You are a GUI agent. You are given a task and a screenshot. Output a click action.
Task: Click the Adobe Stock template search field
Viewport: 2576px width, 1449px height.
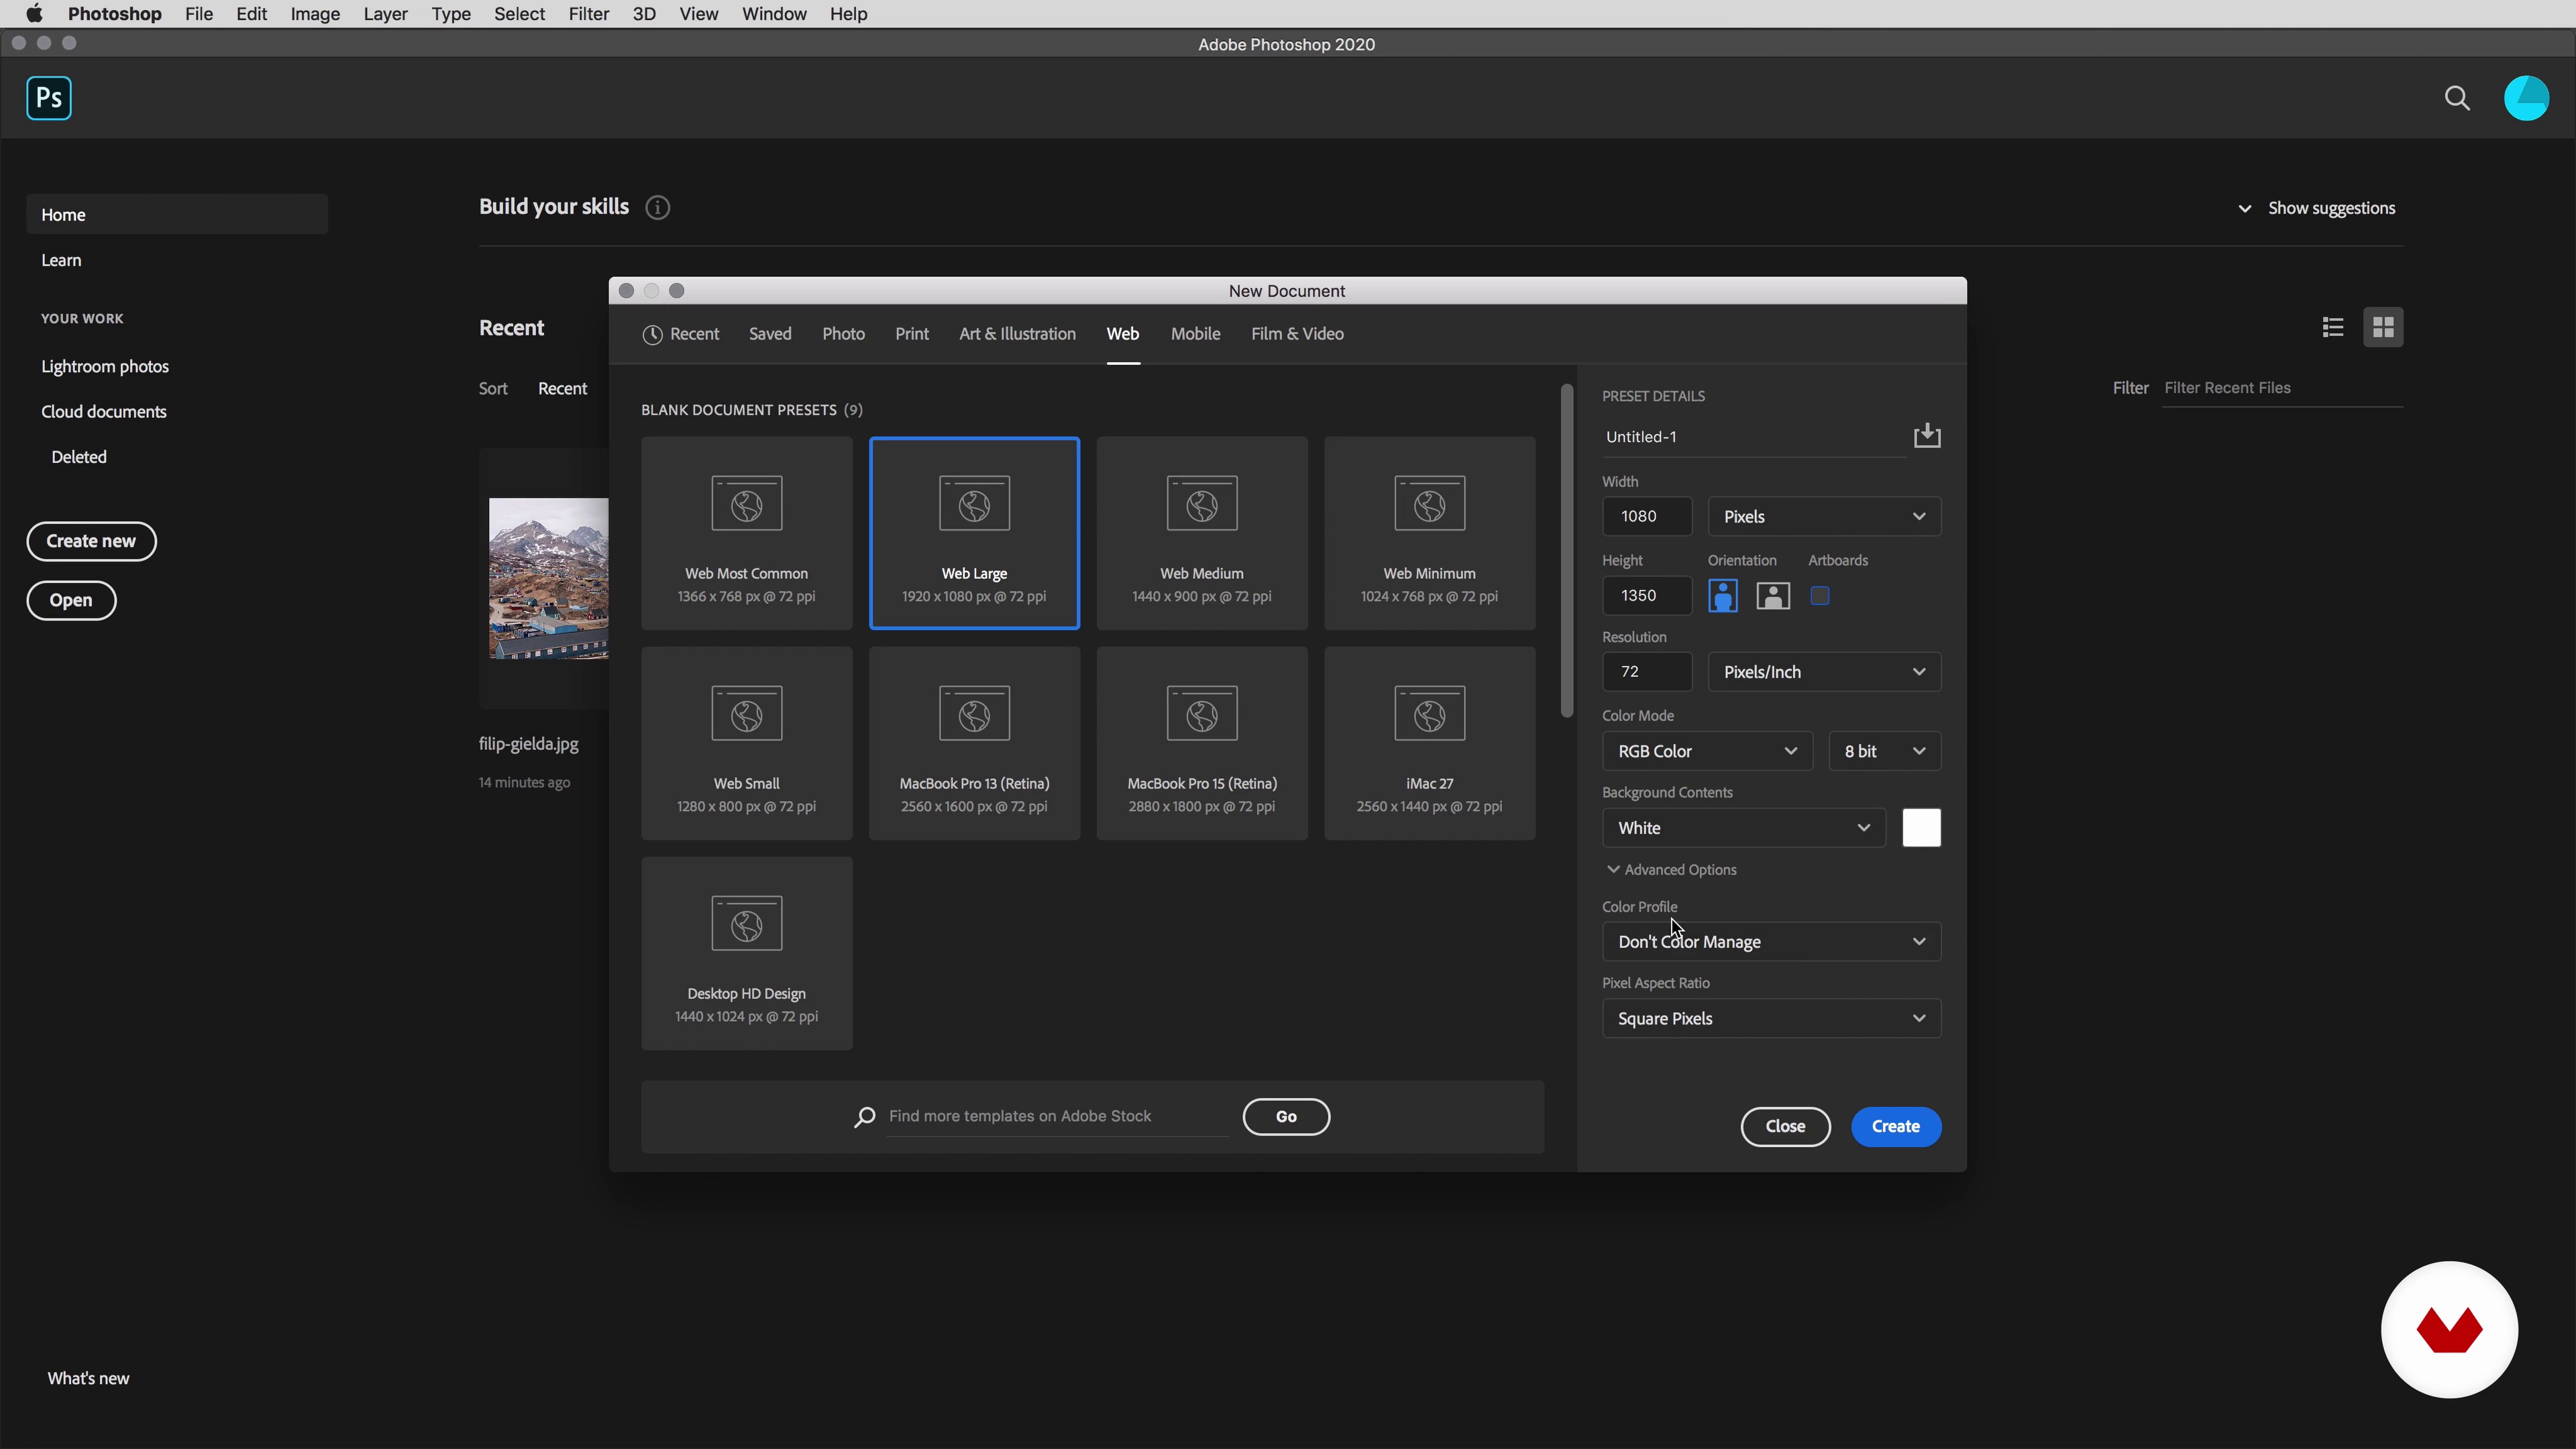click(1058, 1117)
